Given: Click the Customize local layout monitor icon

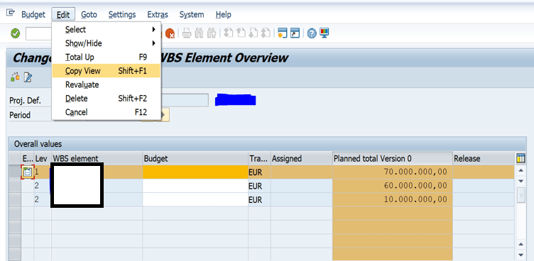Looking at the screenshot, I should click(x=325, y=33).
